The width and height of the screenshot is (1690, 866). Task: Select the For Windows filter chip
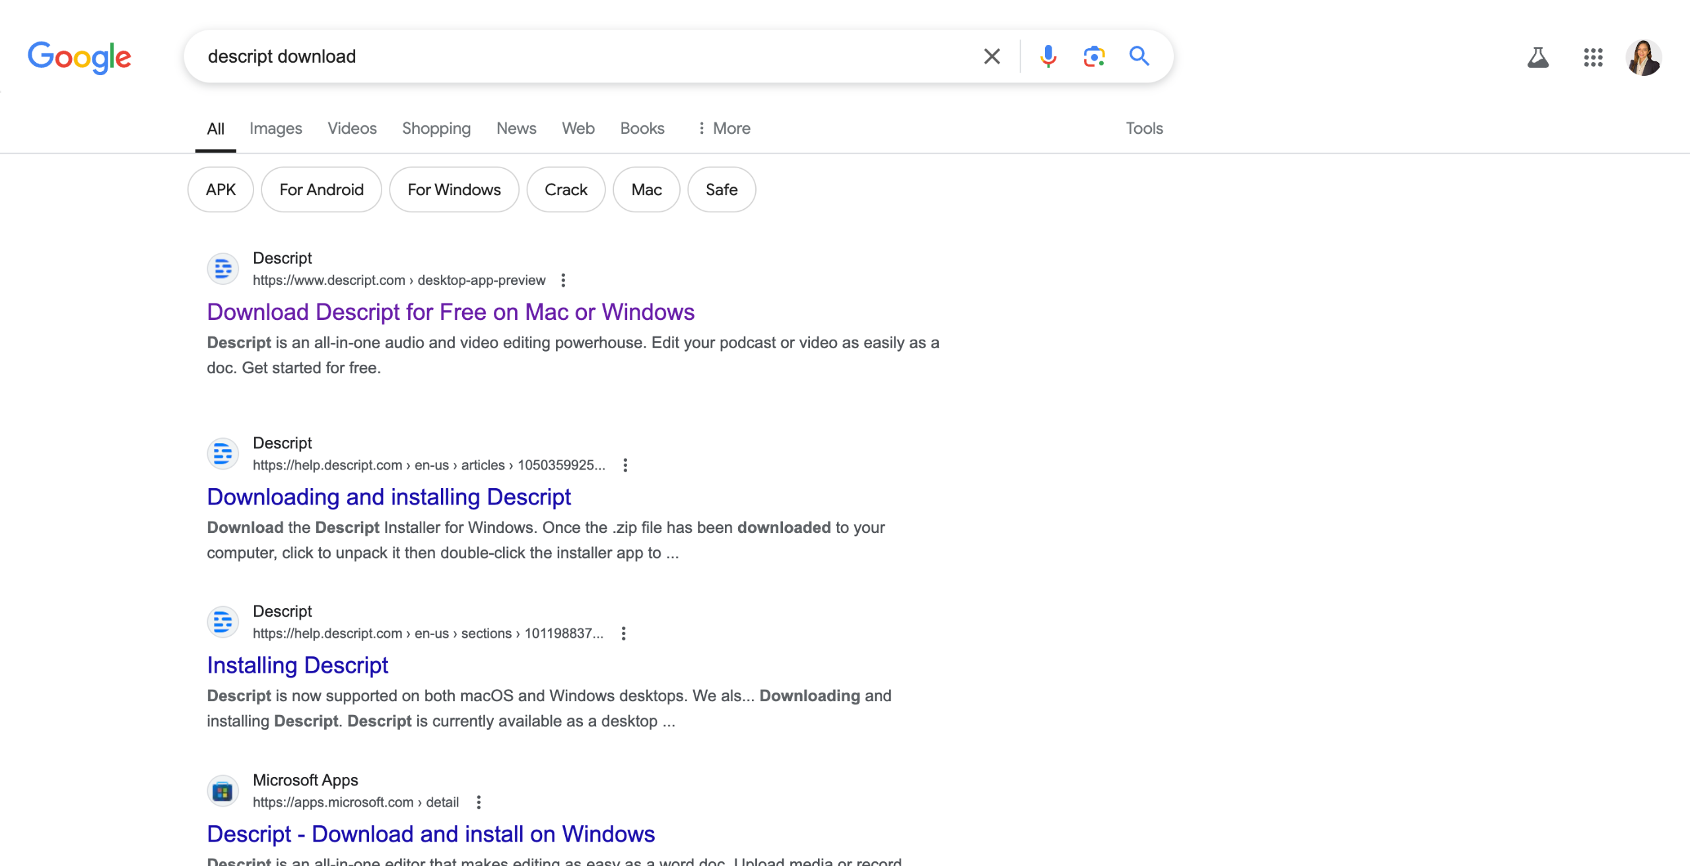(x=454, y=190)
